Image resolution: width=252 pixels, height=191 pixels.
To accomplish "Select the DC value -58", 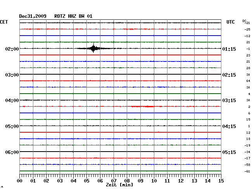I will click(247, 165).
